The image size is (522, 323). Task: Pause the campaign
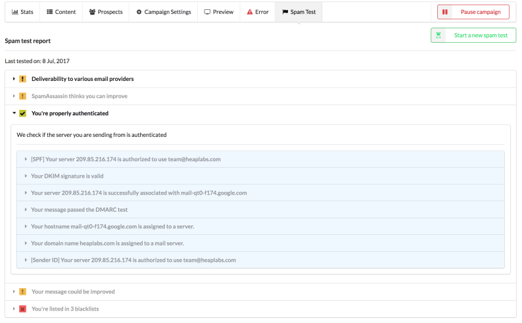(473, 12)
